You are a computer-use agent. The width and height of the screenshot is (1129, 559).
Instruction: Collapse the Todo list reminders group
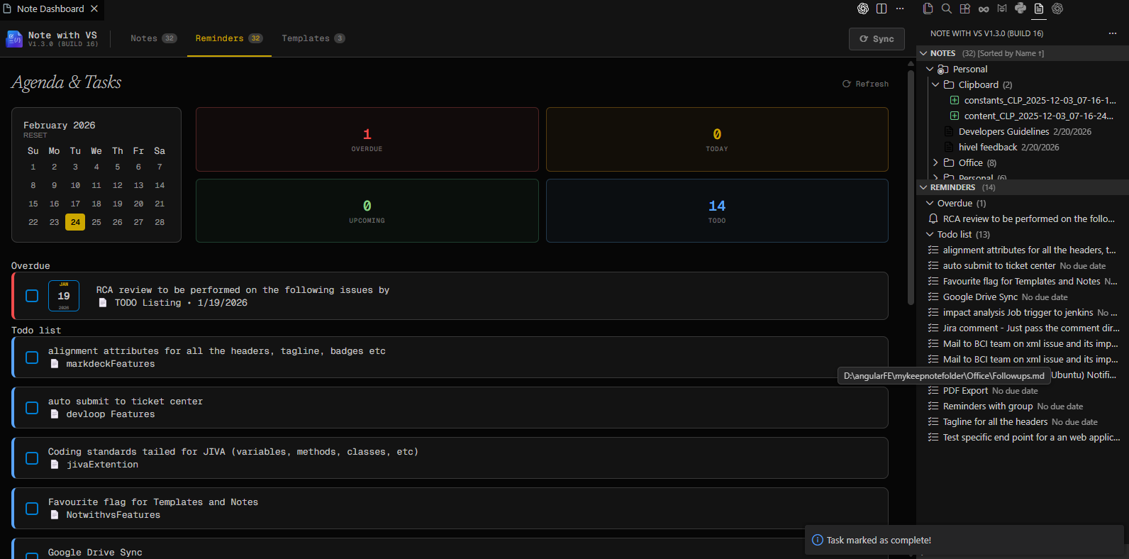pos(930,234)
